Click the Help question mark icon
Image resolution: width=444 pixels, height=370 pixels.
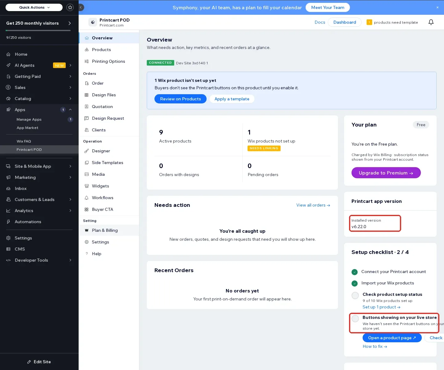click(87, 254)
